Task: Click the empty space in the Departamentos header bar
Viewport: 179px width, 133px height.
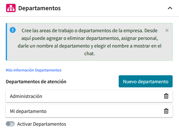Action: click(114, 8)
